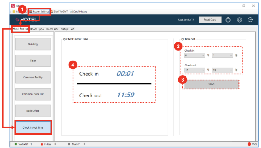Switch to the Room Add tab
261x148 pixels.
click(x=52, y=29)
